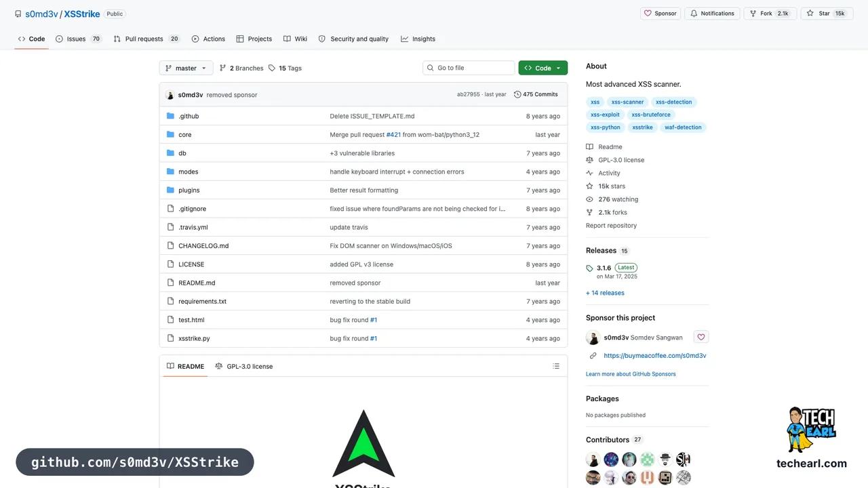The image size is (868, 488).
Task: Open the Insights tab
Action: (x=418, y=39)
